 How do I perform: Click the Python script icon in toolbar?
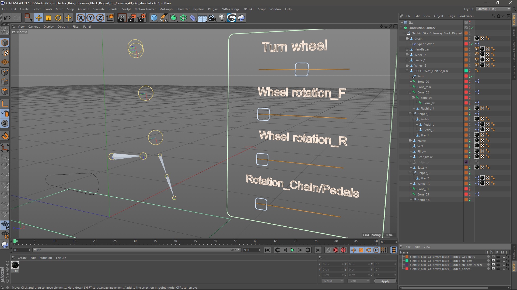coord(241,18)
